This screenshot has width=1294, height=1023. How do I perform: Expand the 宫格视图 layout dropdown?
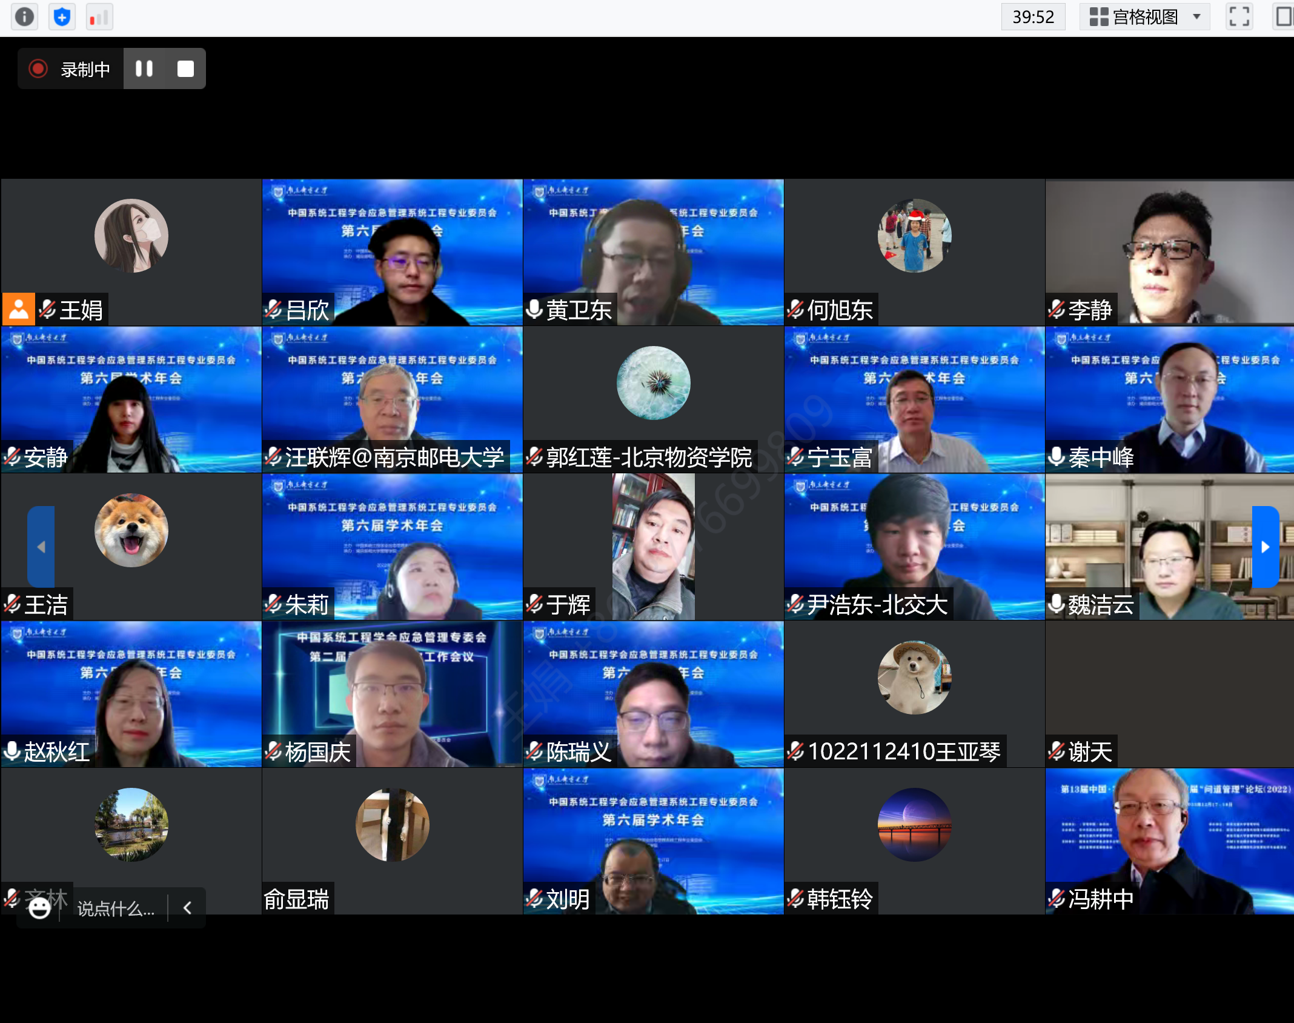coord(1144,16)
